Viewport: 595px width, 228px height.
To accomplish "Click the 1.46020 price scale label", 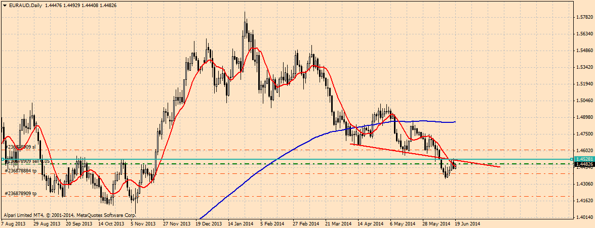I will [584, 150].
